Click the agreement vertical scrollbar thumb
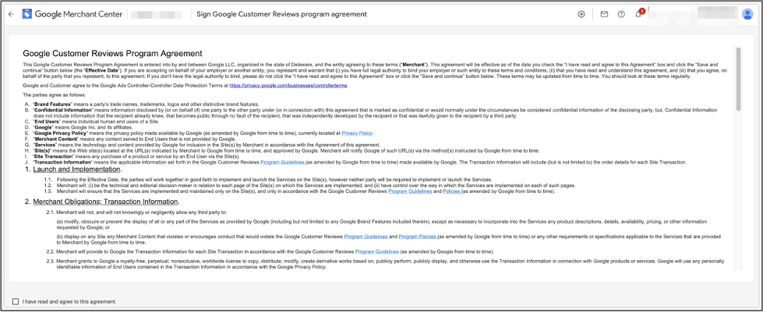Viewport: 763px width, 313px height. pyautogui.click(x=738, y=78)
